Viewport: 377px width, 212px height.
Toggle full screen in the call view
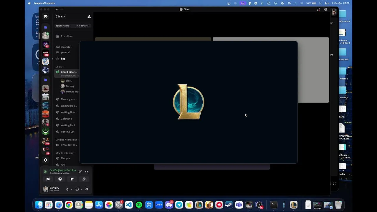(x=335, y=184)
